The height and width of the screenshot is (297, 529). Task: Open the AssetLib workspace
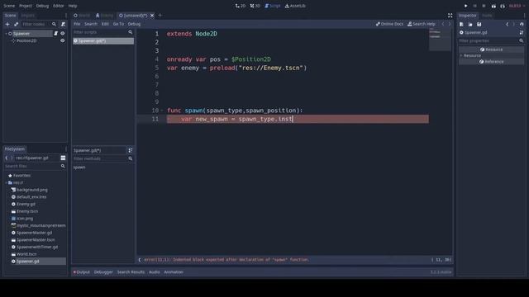pos(295,6)
